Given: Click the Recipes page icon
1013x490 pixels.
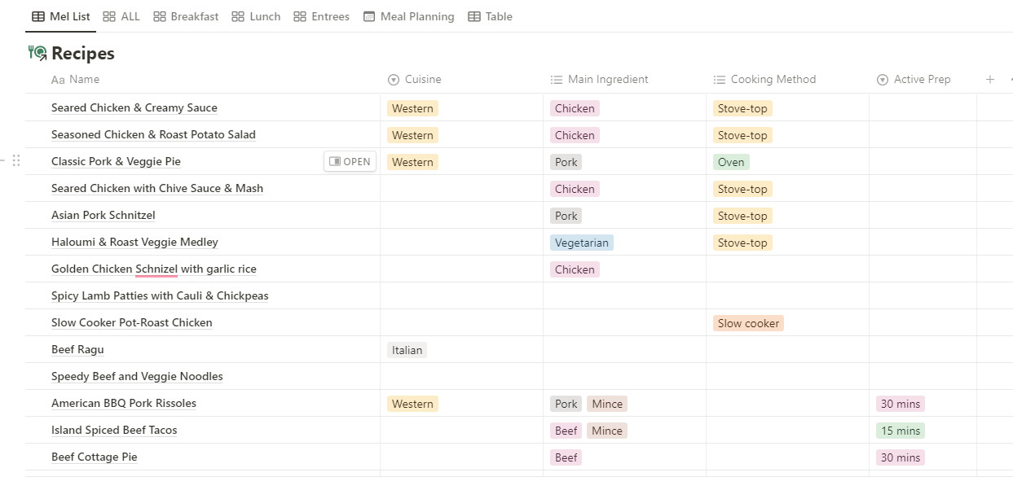Looking at the screenshot, I should pyautogui.click(x=37, y=53).
